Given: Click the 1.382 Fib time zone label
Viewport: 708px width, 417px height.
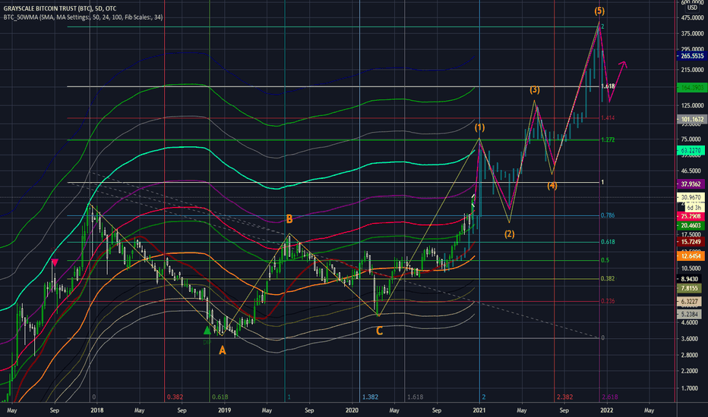Looking at the screenshot, I should point(370,397).
